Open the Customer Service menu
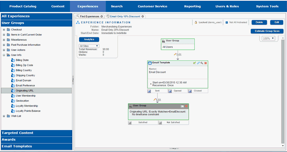The height and width of the screenshot is (152, 287). coord(152,6)
